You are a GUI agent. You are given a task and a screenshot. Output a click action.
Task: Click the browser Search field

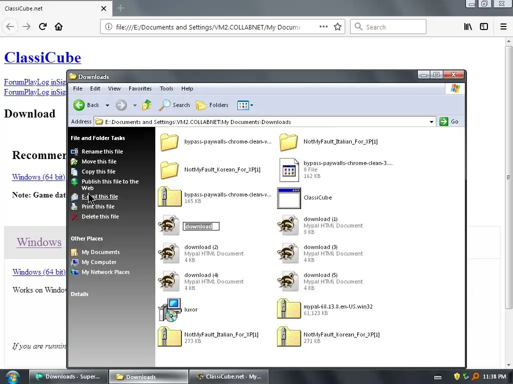pos(388,27)
